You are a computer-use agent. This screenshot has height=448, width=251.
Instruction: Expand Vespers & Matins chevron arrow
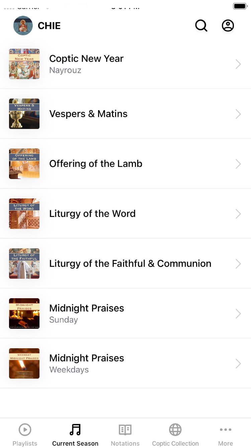[x=238, y=114]
